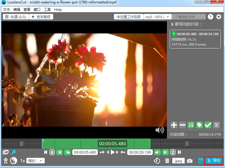
Task: Click the question mark help icon
Action: pyautogui.click(x=210, y=17)
